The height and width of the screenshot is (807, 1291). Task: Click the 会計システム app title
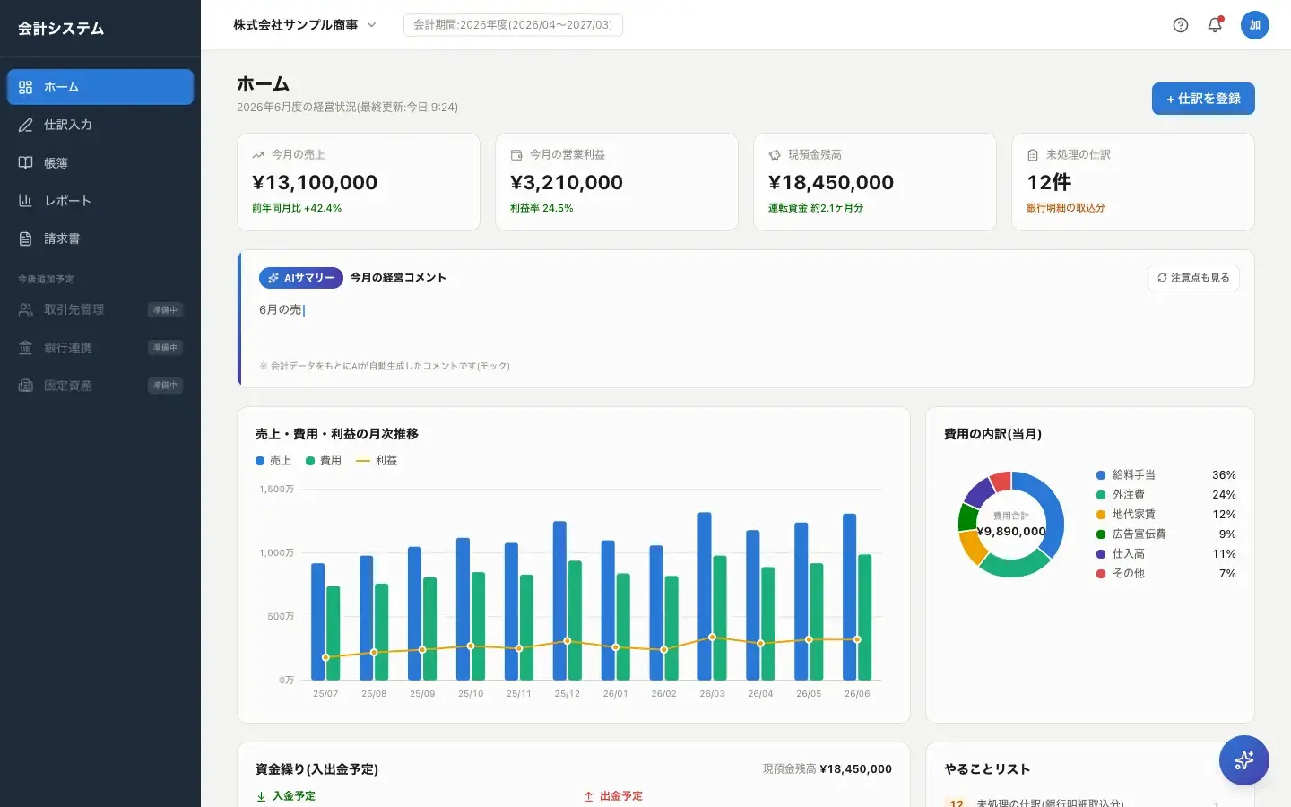(61, 29)
